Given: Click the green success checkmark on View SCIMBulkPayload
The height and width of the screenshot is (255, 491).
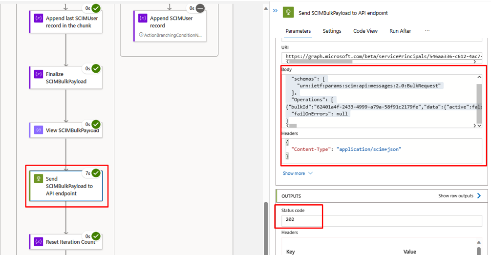Looking at the screenshot, I should (96, 125).
